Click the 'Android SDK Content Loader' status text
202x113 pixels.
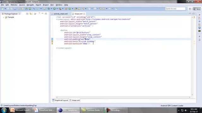coord(172,105)
